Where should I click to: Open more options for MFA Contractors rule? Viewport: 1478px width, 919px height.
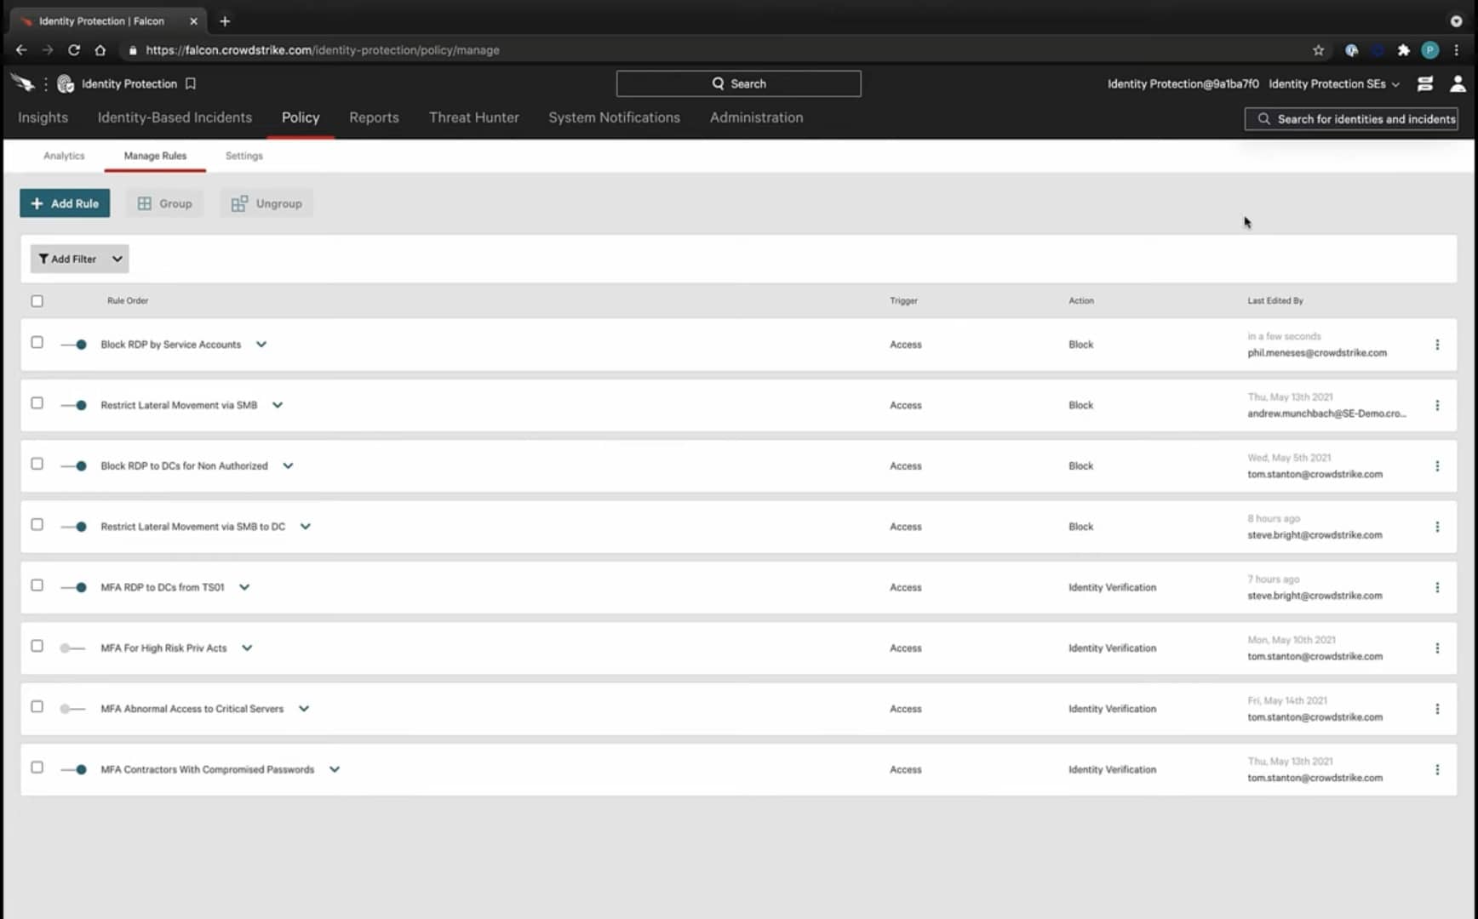(1437, 769)
